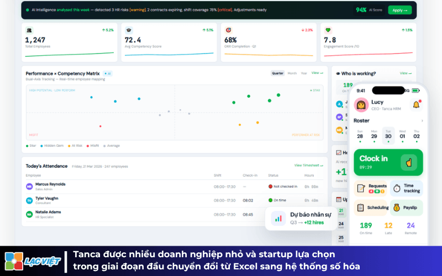Click the Engagement Score heart icon
The height and width of the screenshot is (276, 442).
click(x=328, y=30)
